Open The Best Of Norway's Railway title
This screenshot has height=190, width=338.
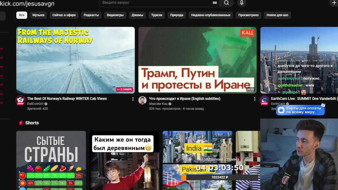[67, 98]
